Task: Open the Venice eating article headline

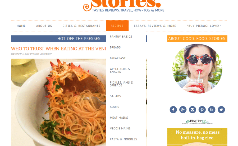Action: 58,49
